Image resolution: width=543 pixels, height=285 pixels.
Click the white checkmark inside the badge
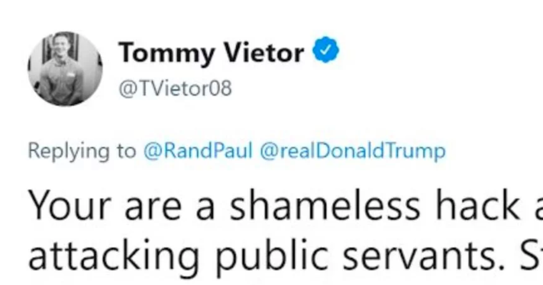point(326,50)
